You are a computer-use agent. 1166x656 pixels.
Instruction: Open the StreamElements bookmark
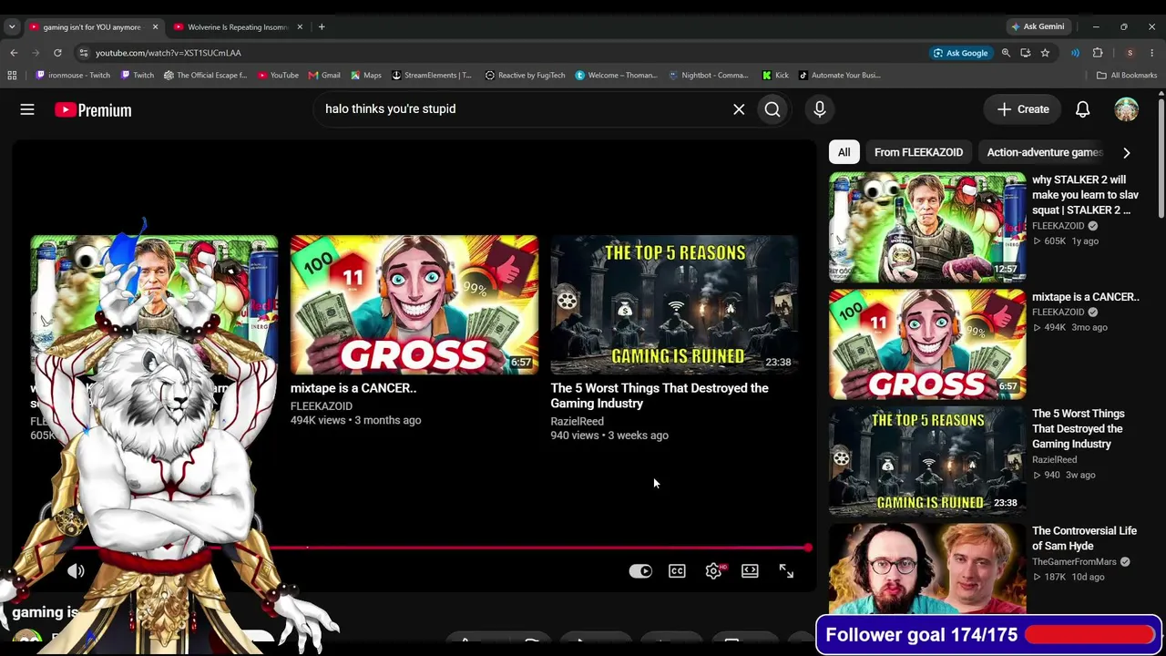pos(432,76)
